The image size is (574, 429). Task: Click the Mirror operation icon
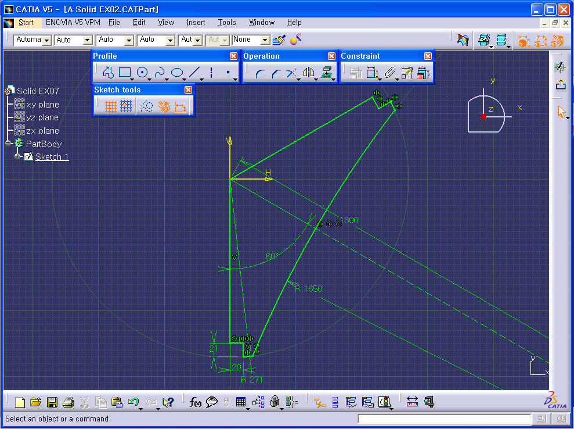[309, 73]
